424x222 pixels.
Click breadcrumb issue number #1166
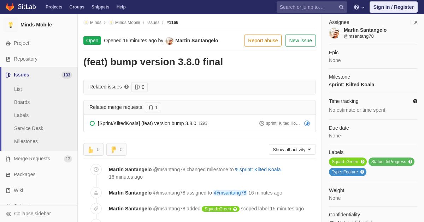pos(172,23)
